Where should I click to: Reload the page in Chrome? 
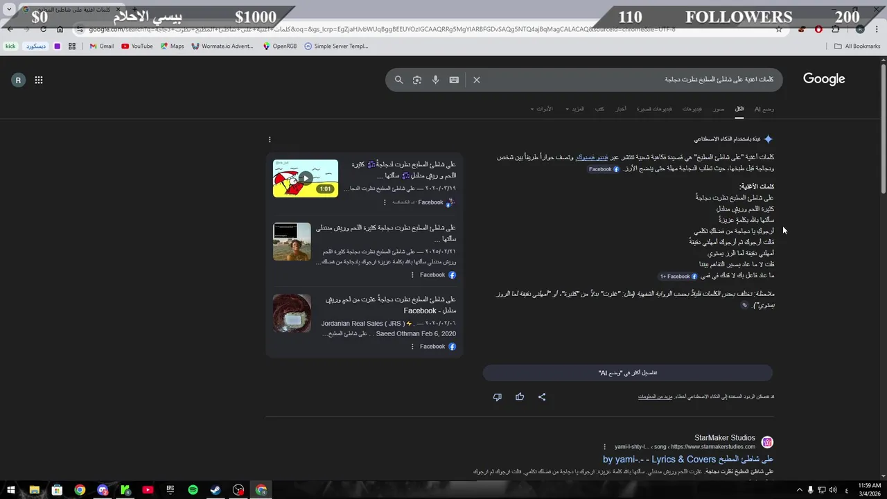click(x=43, y=29)
